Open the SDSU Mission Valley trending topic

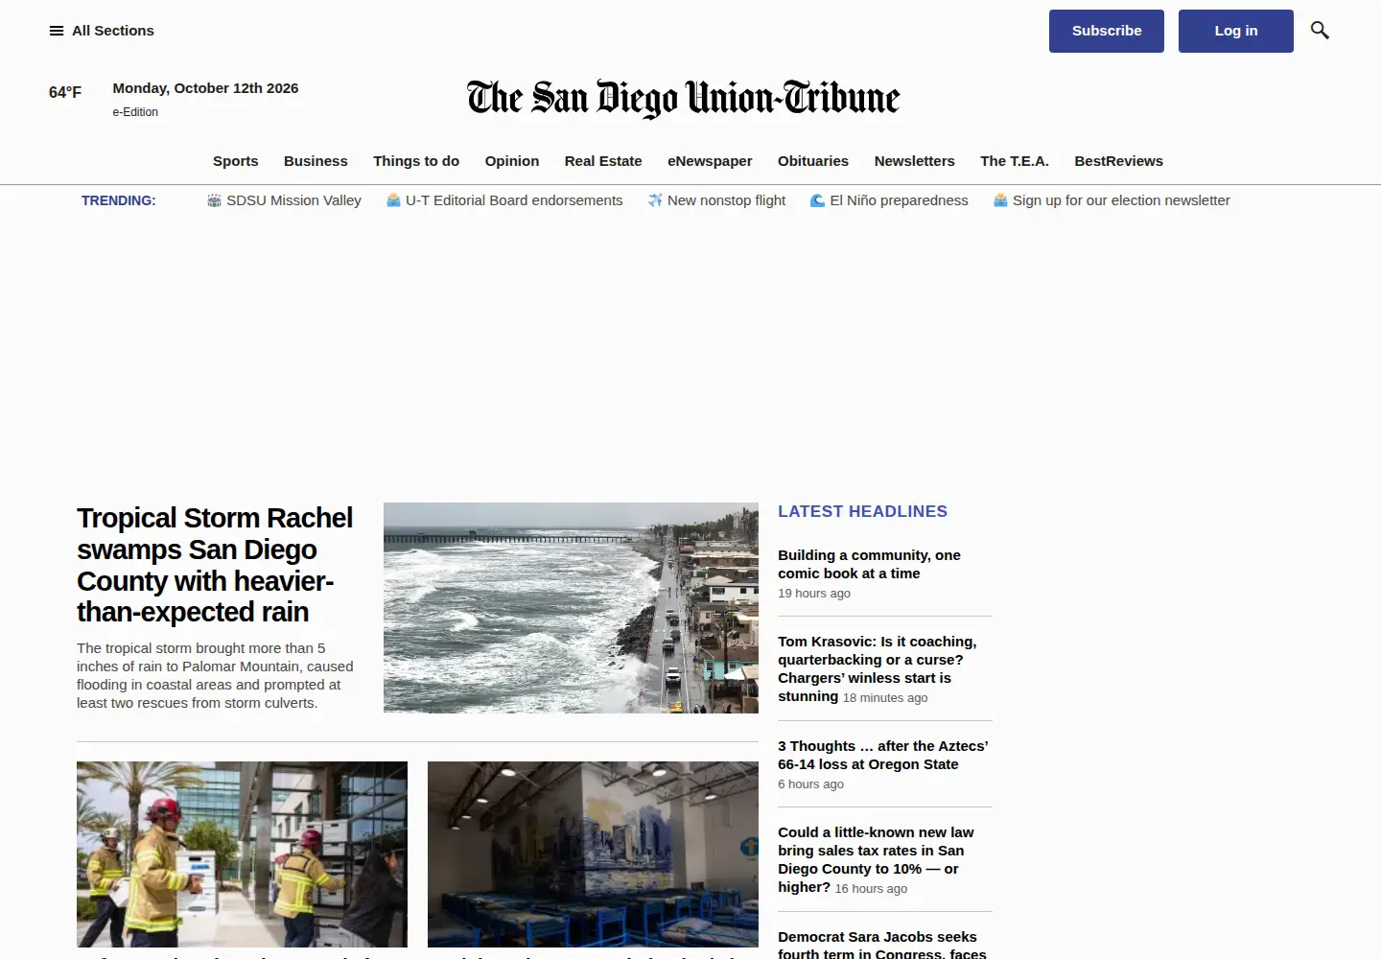pos(293,200)
